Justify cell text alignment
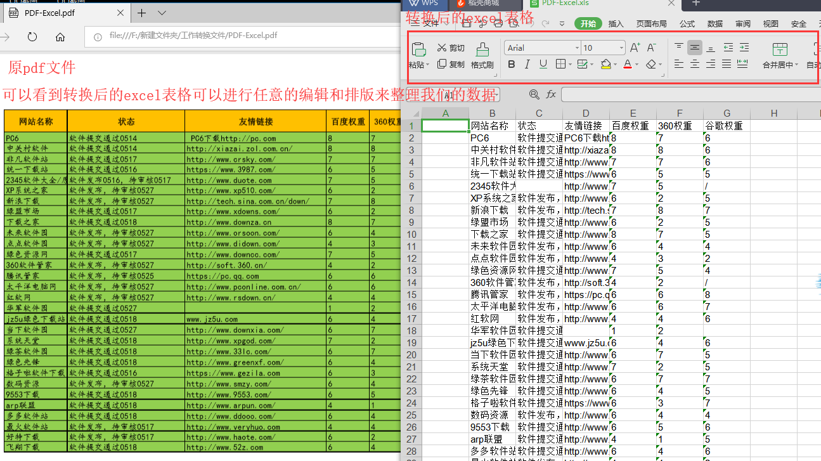Viewport: 821px width, 461px height. point(727,64)
